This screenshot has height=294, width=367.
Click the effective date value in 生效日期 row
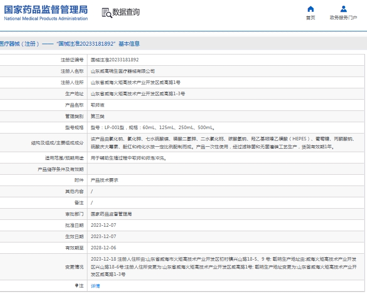coord(104,237)
